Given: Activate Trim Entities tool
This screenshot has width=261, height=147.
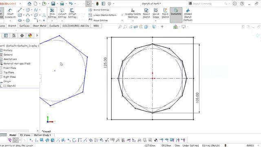Looking at the screenshot, I should coord(52,13).
